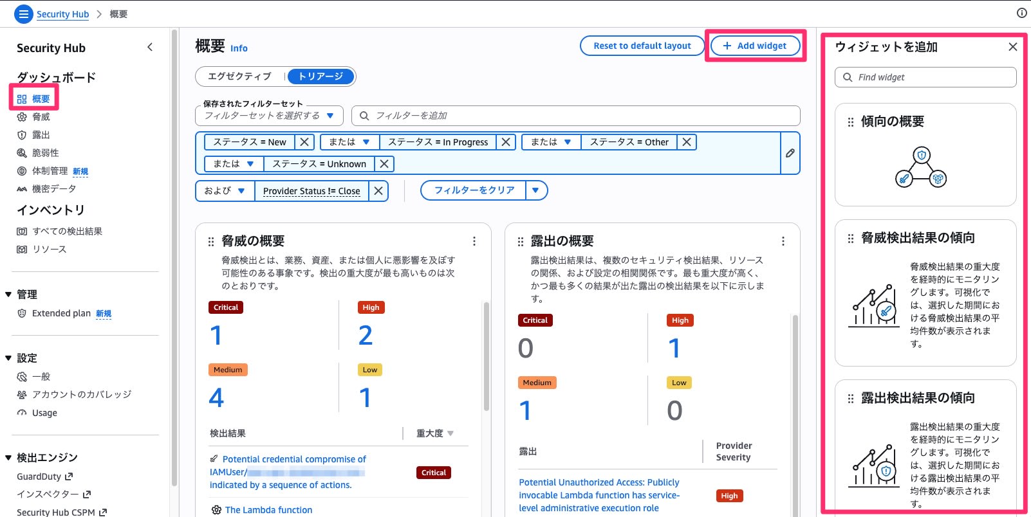Click the info circle icon at top right
The width and height of the screenshot is (1031, 517).
[x=1021, y=13]
